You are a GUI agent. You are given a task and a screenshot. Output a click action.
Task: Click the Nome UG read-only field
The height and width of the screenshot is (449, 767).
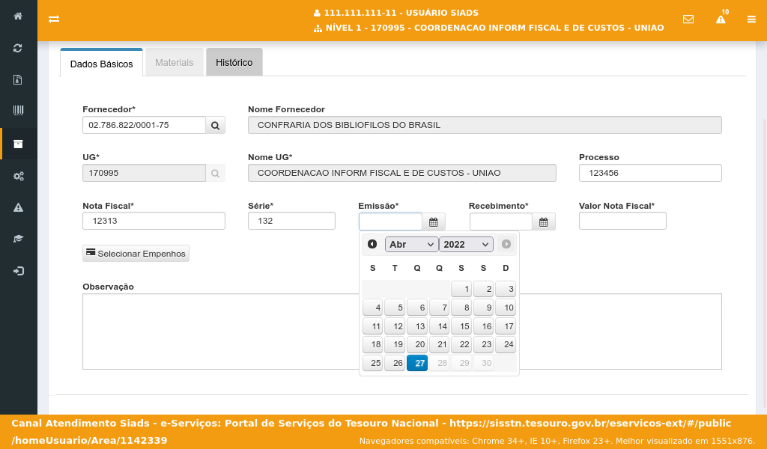[x=402, y=173]
